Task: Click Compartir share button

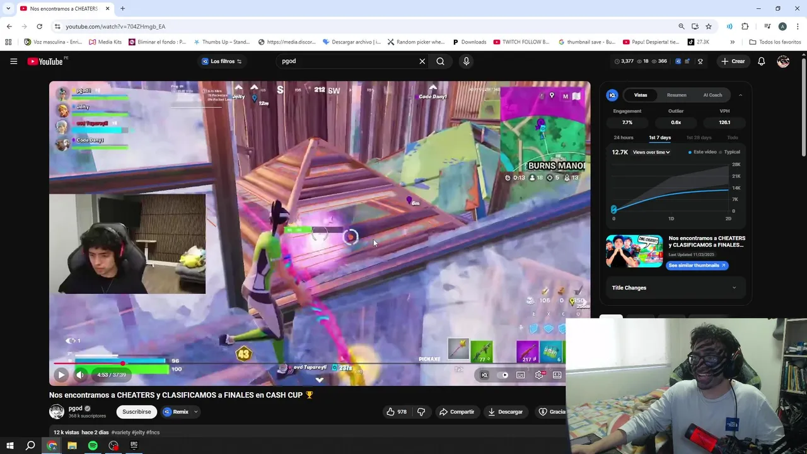Action: pos(456,412)
